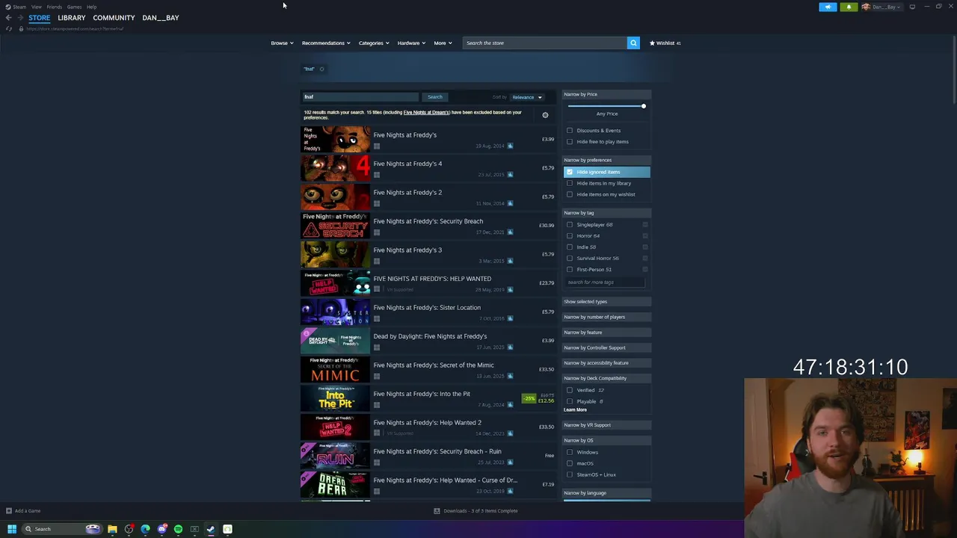957x538 pixels.
Task: Click the search for more tags field
Action: (x=604, y=282)
